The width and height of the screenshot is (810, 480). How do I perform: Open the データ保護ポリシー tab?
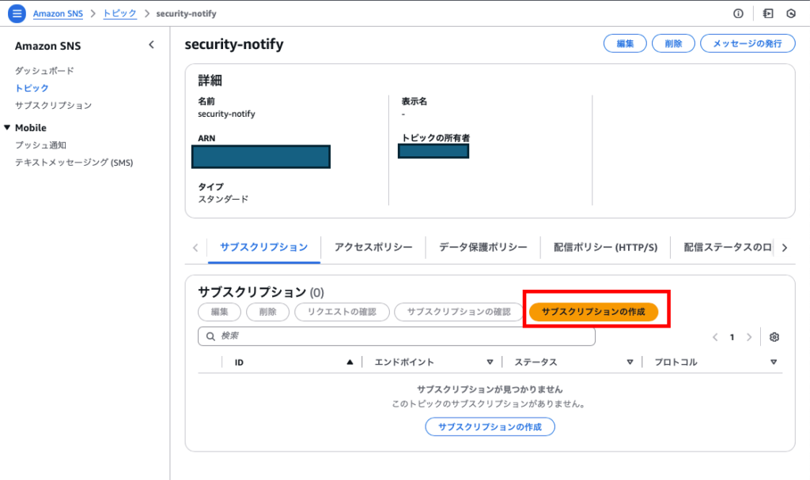click(482, 247)
